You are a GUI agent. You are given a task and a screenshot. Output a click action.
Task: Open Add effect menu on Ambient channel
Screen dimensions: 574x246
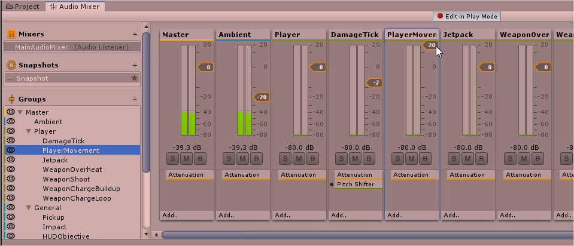coord(243,216)
